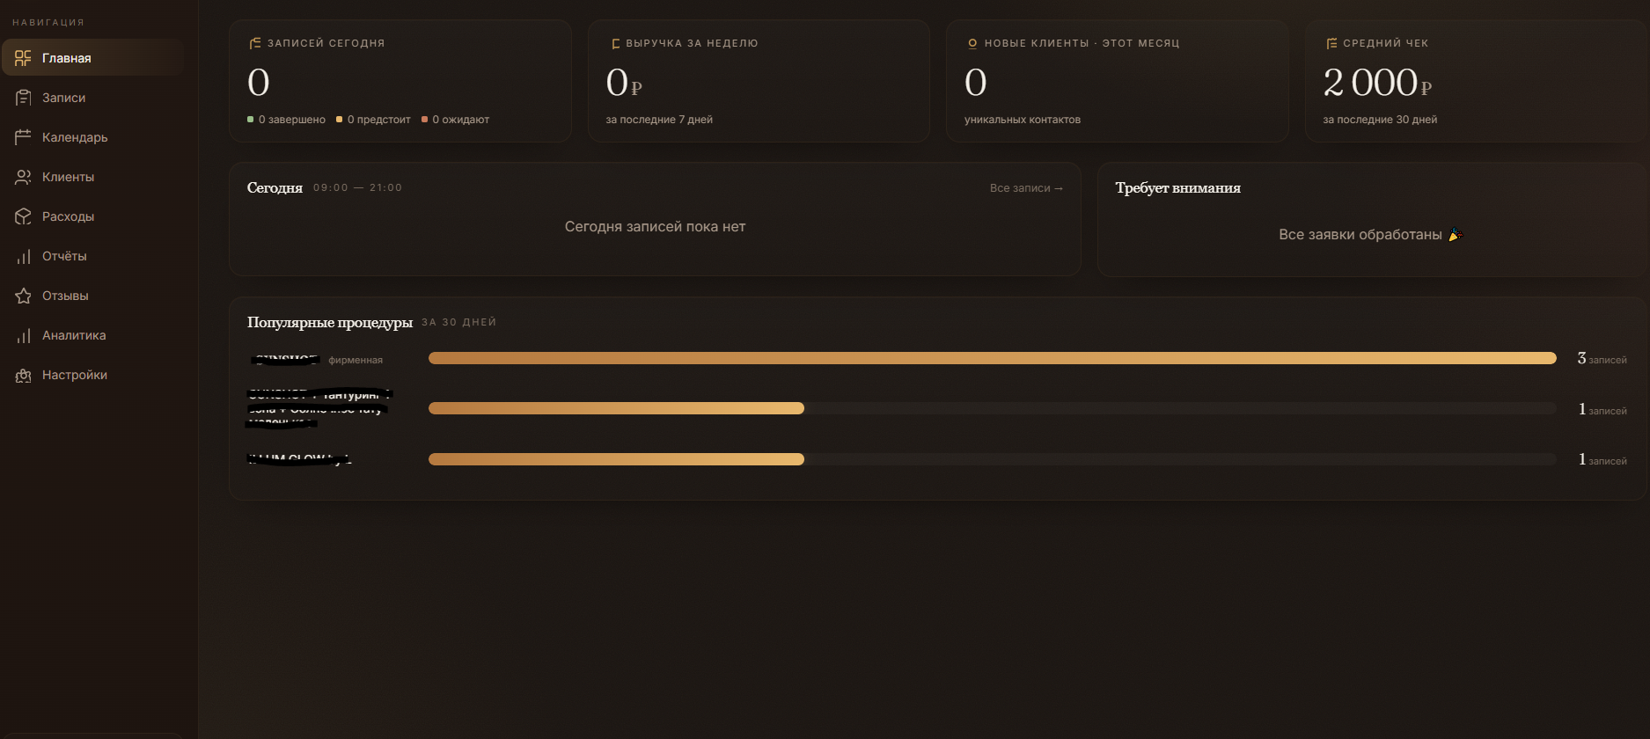Click the Выручка за неделю card icon

pyautogui.click(x=615, y=43)
